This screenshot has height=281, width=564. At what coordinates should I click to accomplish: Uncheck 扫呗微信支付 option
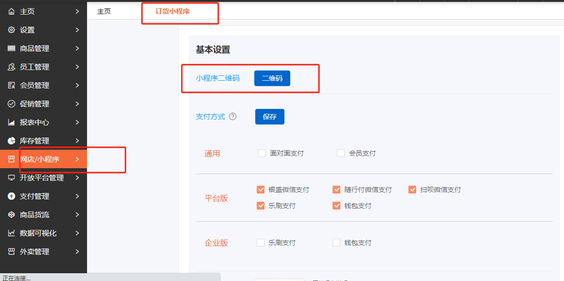[412, 190]
